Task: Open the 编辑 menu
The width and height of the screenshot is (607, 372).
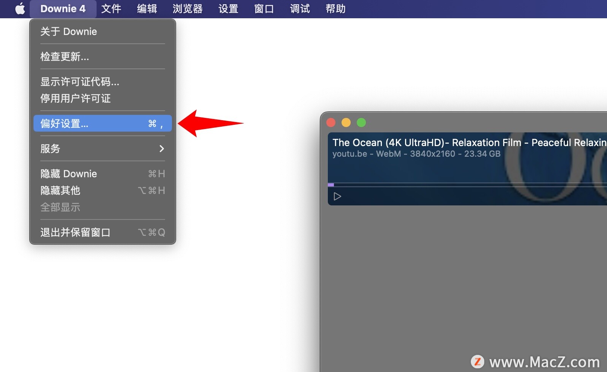Action: (x=147, y=9)
